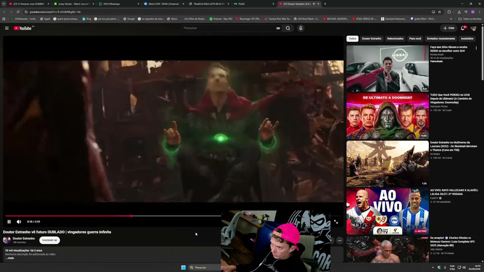Click the Doutor Estranho channel avatar
Viewport: 484px width, 272px height.
coord(7,240)
